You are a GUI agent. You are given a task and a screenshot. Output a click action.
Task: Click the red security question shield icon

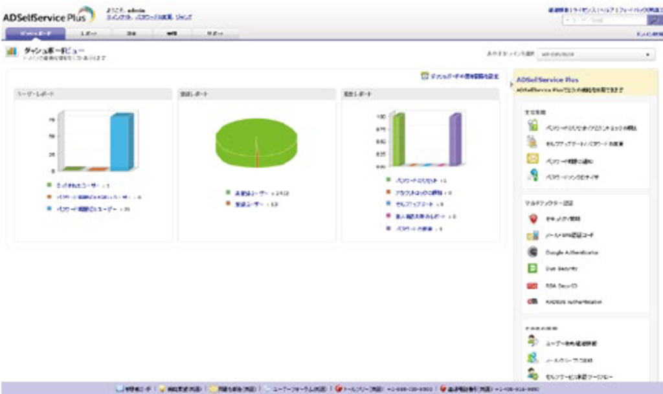pyautogui.click(x=532, y=219)
